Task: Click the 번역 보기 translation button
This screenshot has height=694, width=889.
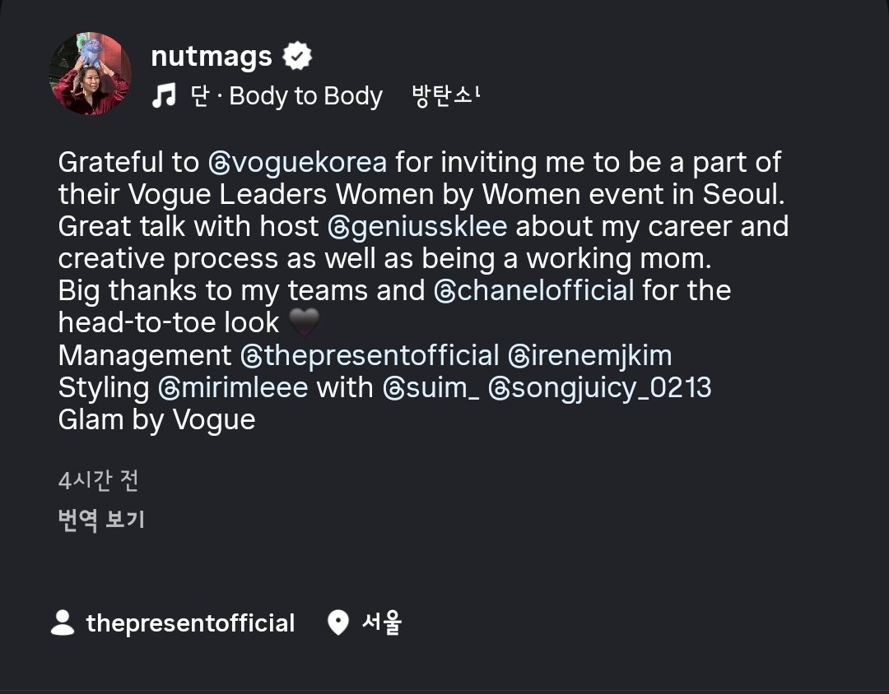Action: [101, 520]
